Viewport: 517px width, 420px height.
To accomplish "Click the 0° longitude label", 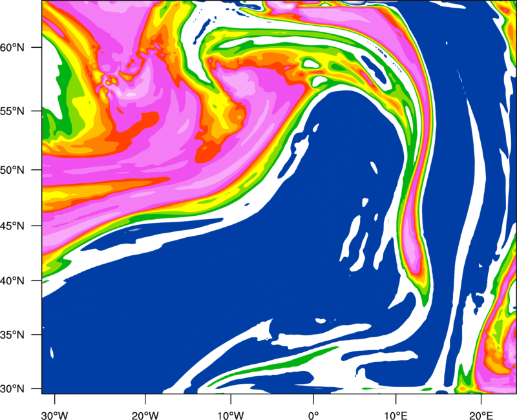I will (313, 415).
